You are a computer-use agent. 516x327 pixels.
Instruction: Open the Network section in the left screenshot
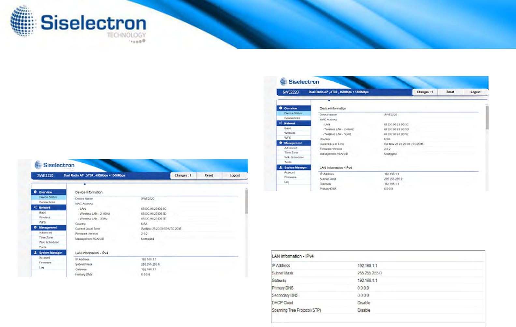click(49, 207)
